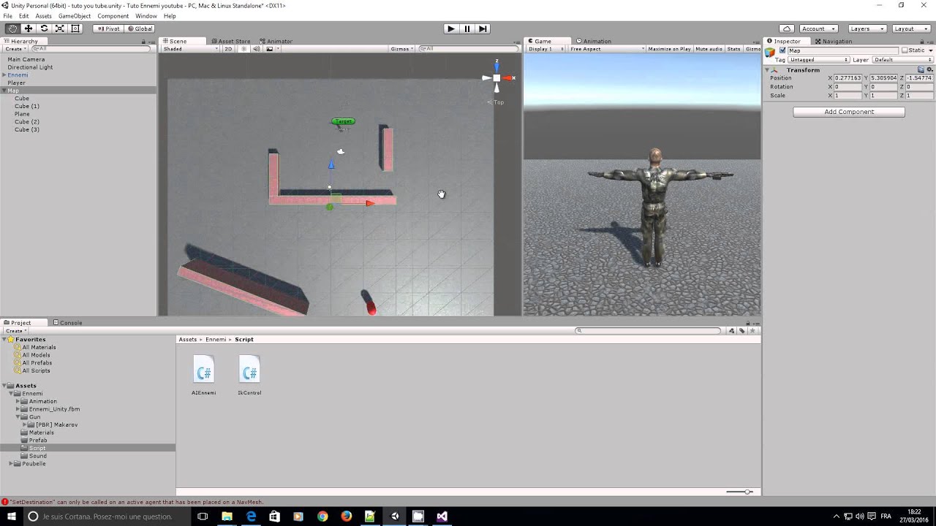This screenshot has width=936, height=526.
Task: Pause the game preview
Action: point(467,28)
